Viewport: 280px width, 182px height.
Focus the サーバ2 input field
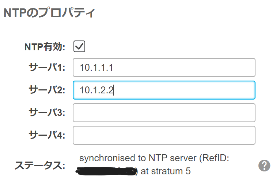(x=164, y=90)
